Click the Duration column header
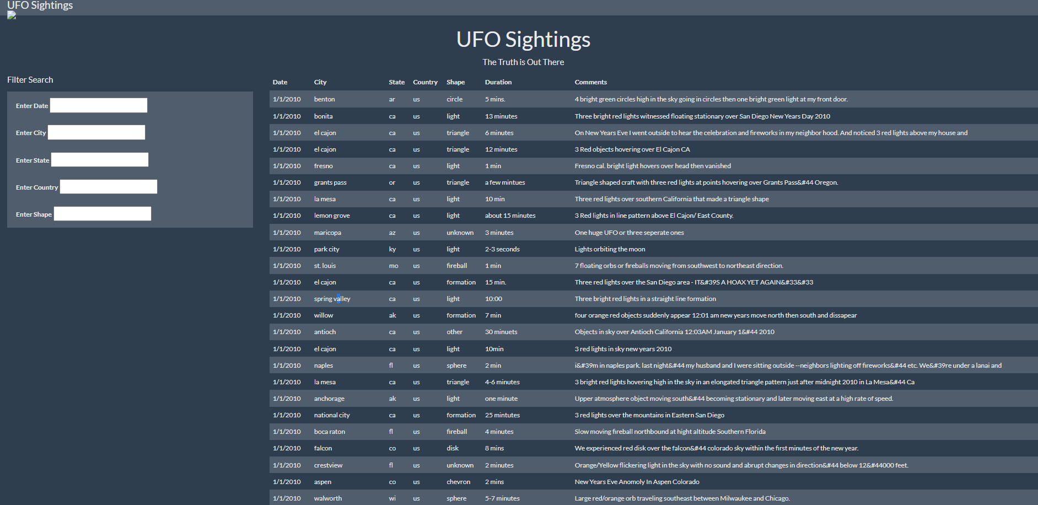 click(498, 82)
